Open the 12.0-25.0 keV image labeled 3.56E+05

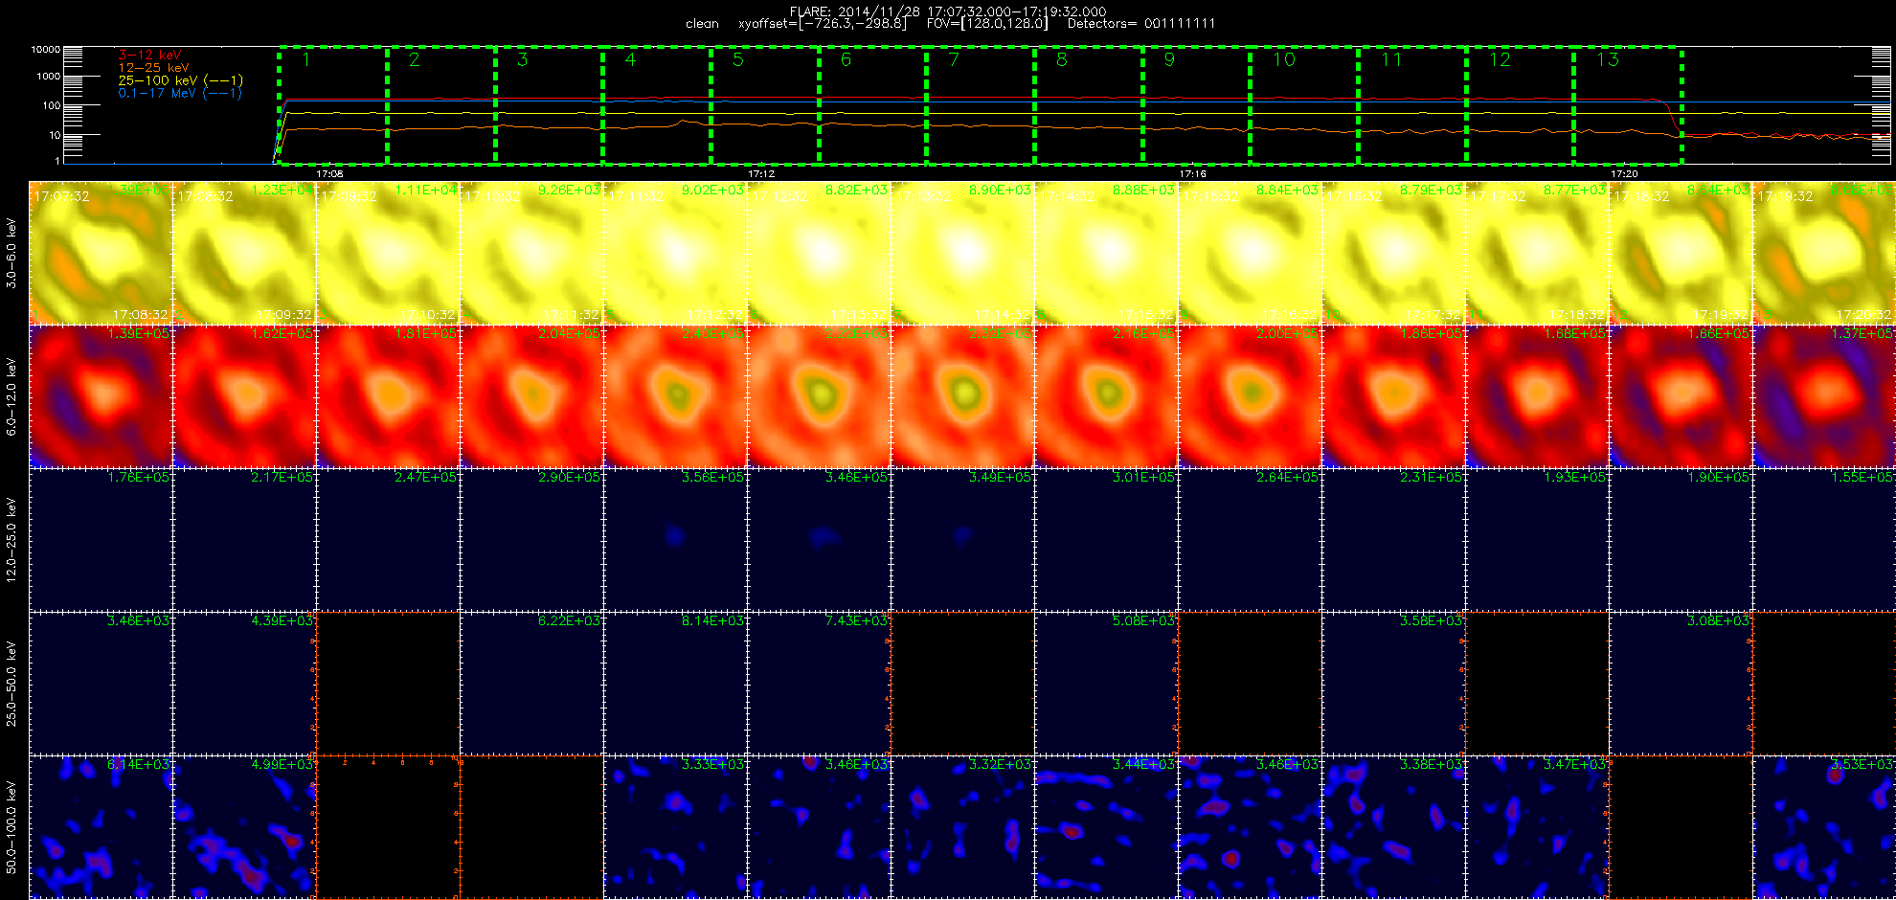click(x=675, y=540)
